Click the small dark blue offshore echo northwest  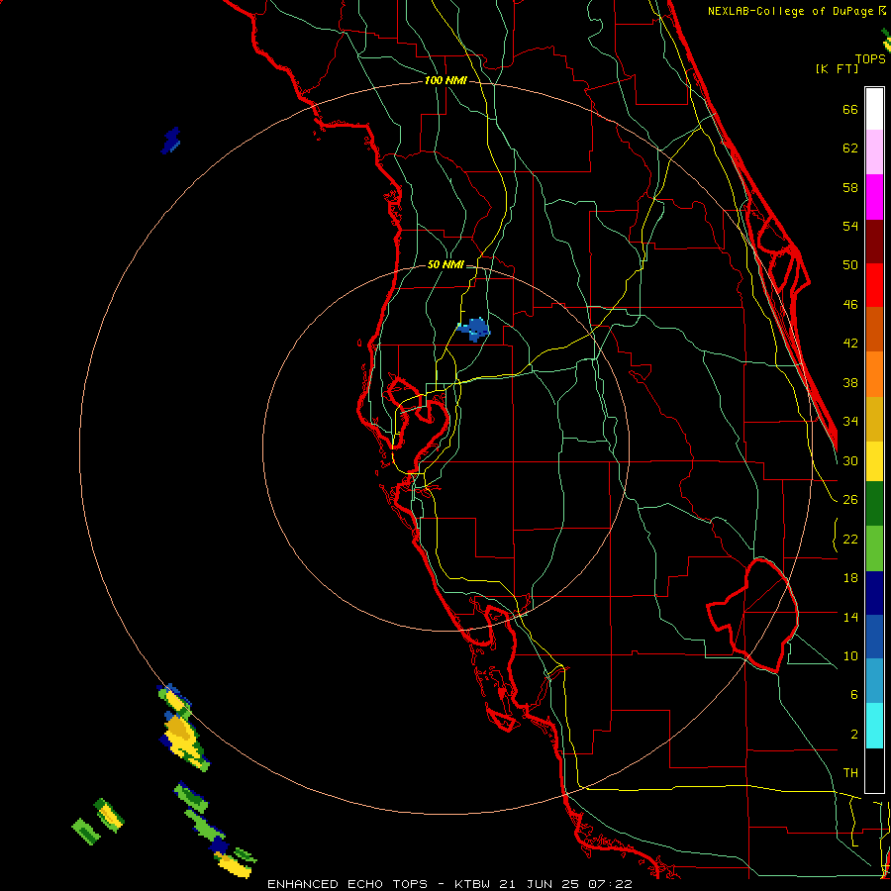pyautogui.click(x=170, y=141)
